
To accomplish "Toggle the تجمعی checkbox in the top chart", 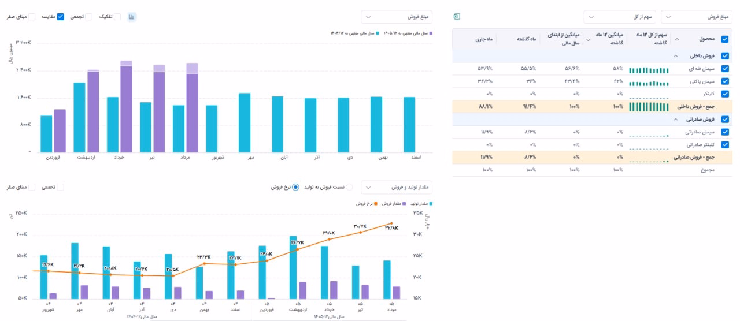I will 88,17.
